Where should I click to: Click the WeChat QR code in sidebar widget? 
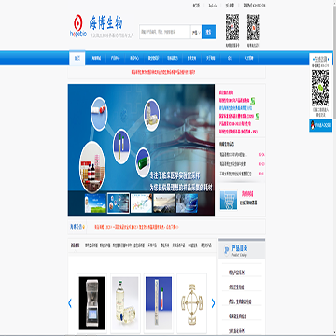click(x=320, y=88)
